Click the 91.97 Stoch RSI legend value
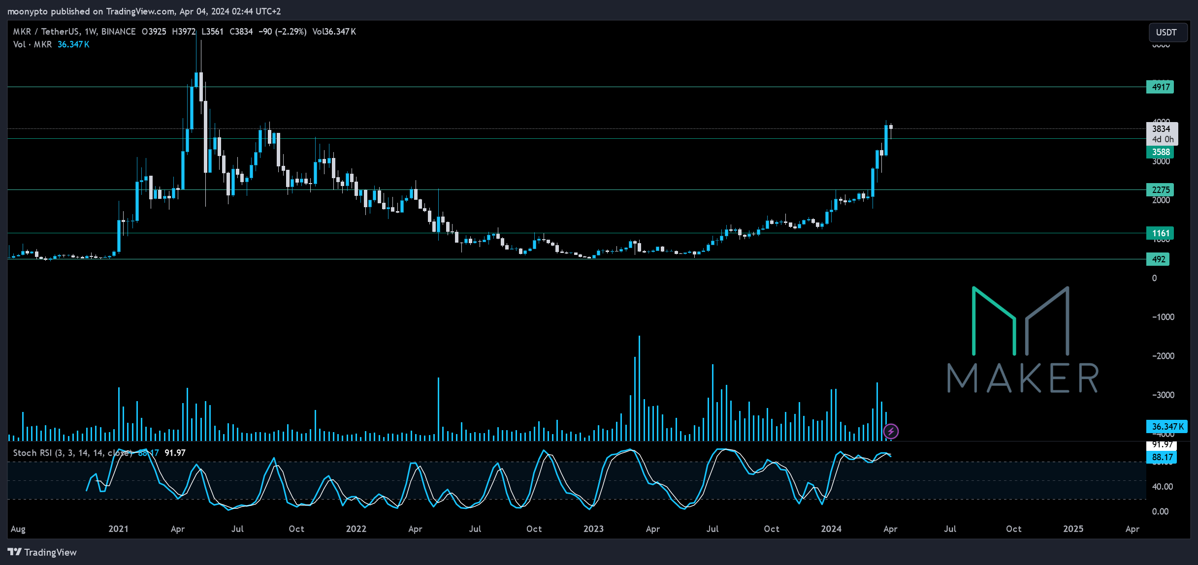 (175, 453)
